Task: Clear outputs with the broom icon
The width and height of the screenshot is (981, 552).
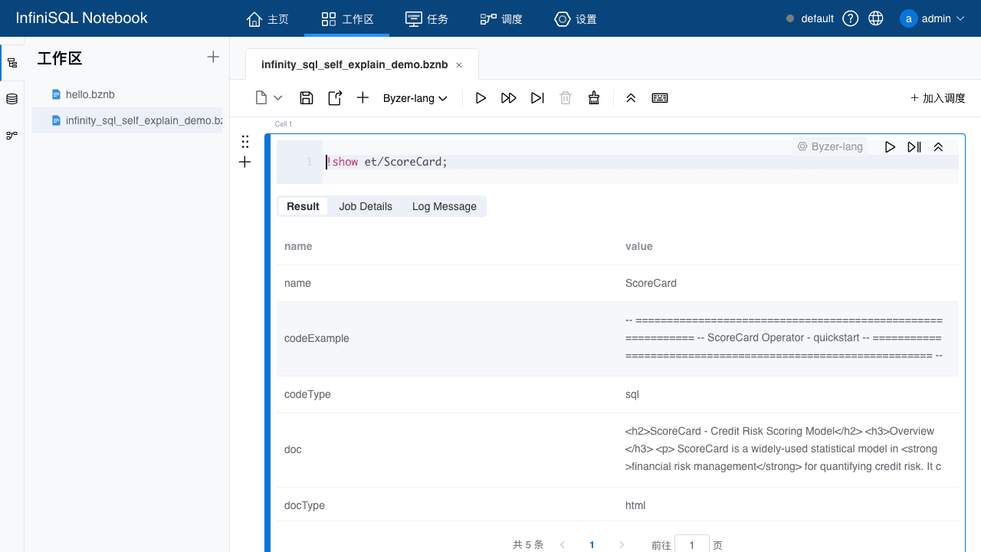Action: (x=594, y=98)
